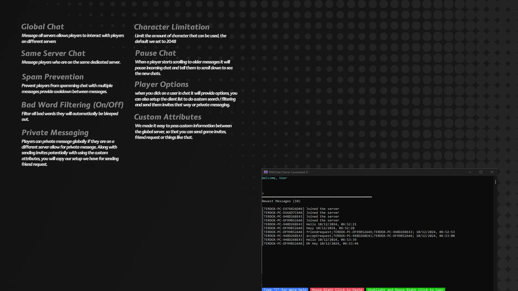
Task: Click the 'Global Chat' heading
Action: [43, 27]
